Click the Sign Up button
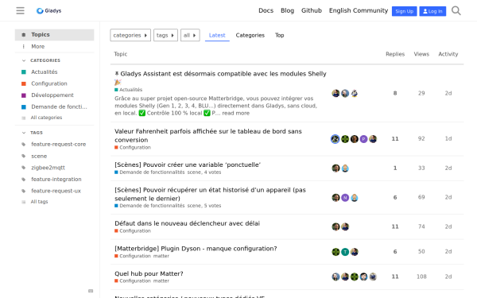 (405, 11)
